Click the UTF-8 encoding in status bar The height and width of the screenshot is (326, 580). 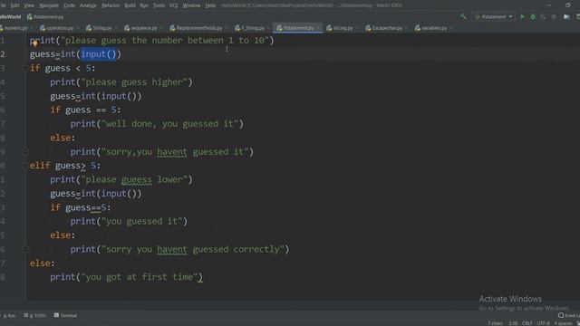tap(544, 323)
